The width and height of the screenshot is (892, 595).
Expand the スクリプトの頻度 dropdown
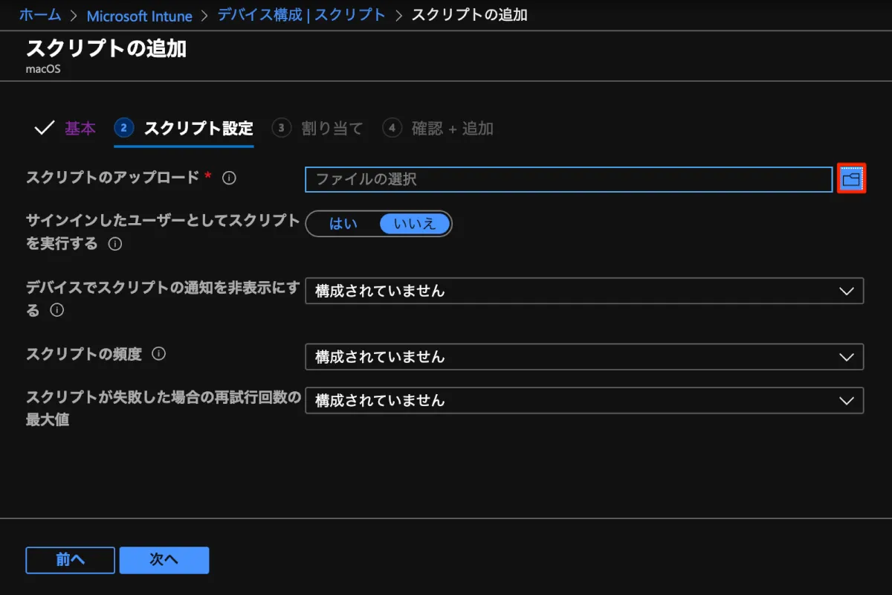[x=584, y=357]
